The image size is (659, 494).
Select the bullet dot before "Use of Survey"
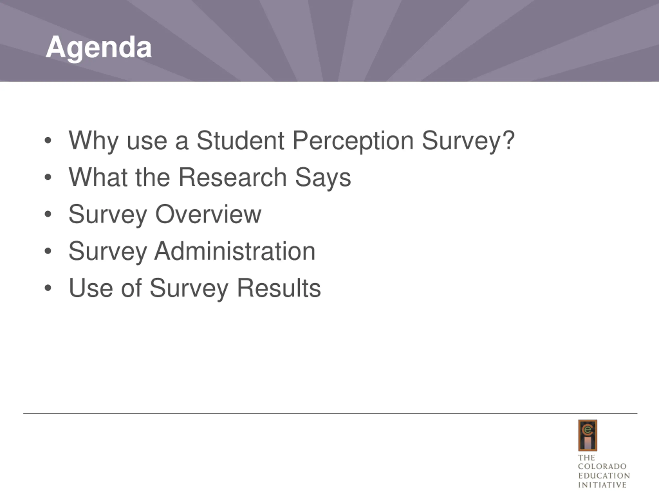(x=48, y=288)
